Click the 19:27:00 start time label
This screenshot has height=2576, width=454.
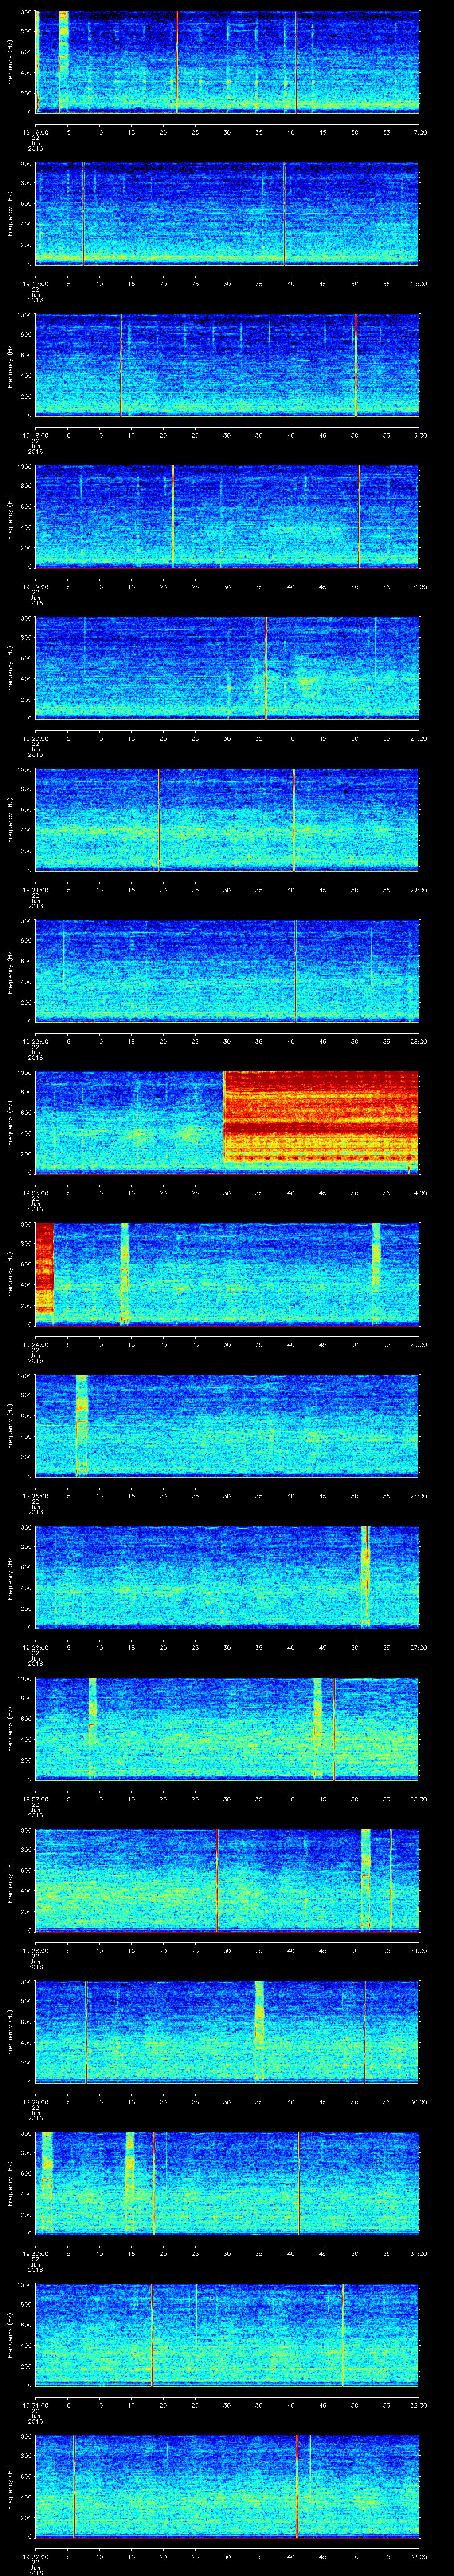[36, 1799]
